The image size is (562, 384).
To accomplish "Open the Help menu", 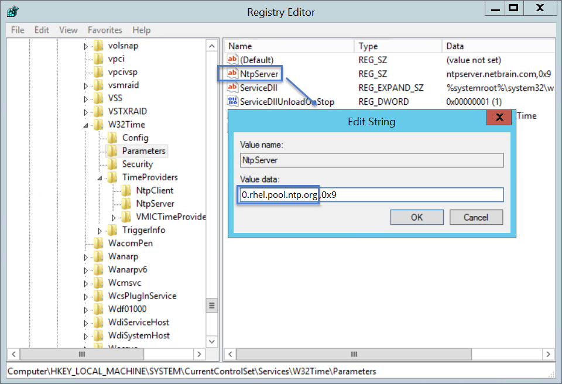I will click(142, 30).
